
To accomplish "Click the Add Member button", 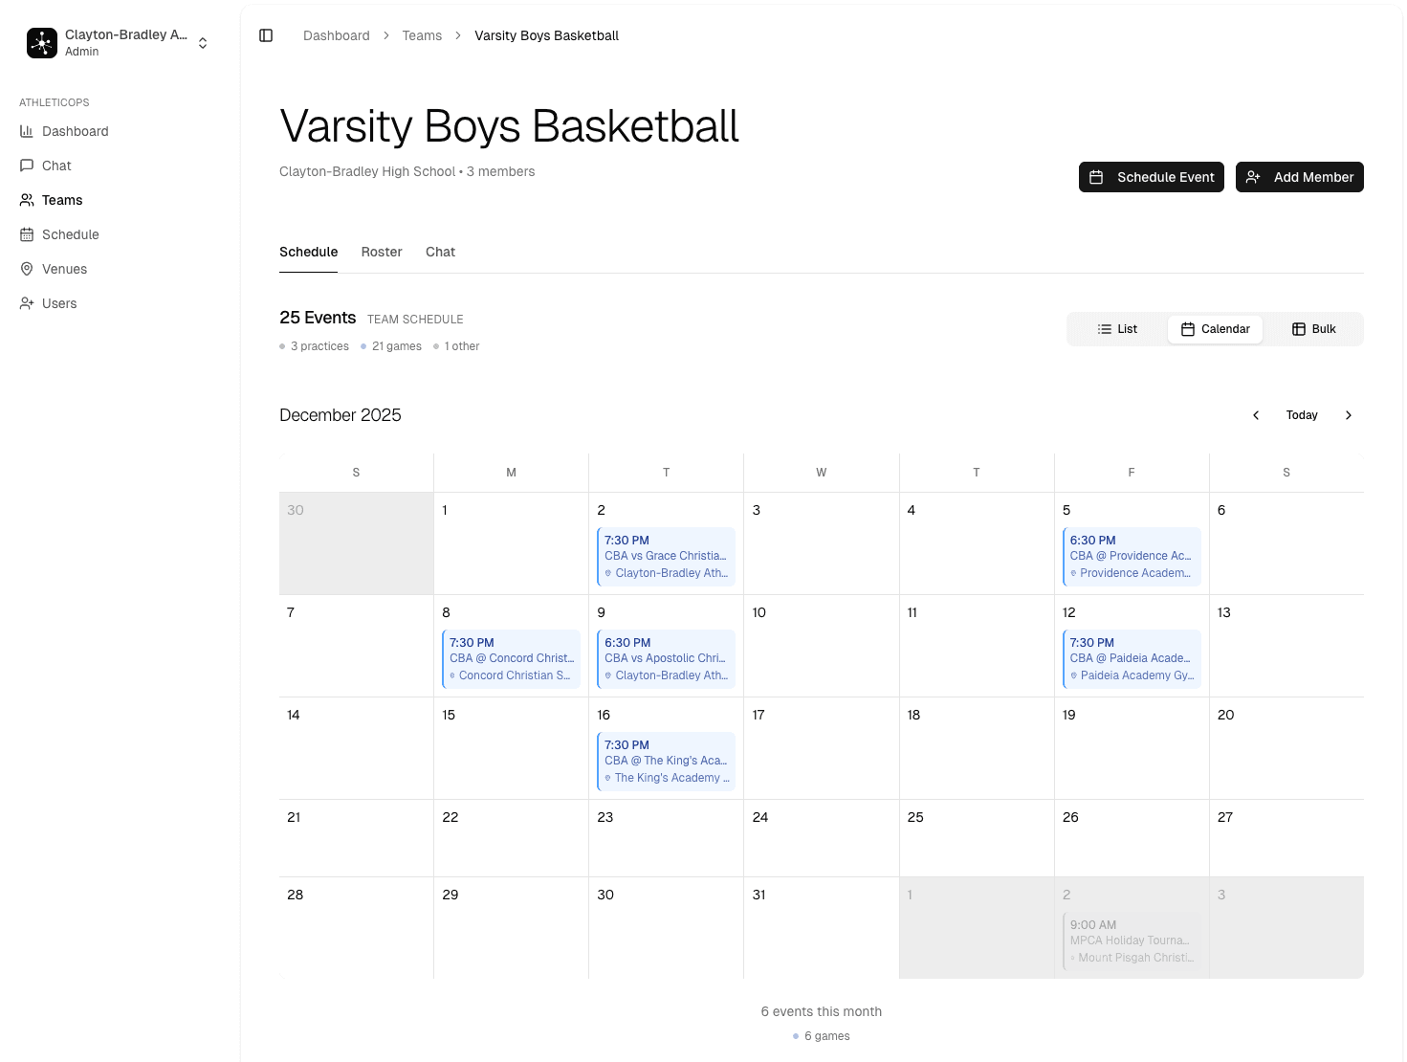I will pyautogui.click(x=1299, y=177).
